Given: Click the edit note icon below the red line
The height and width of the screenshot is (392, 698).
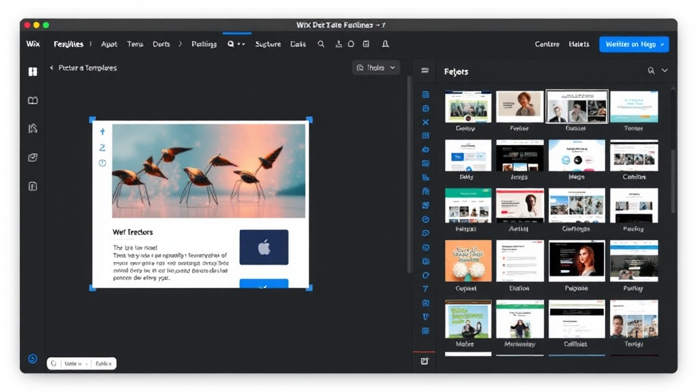Looking at the screenshot, I should click(425, 361).
